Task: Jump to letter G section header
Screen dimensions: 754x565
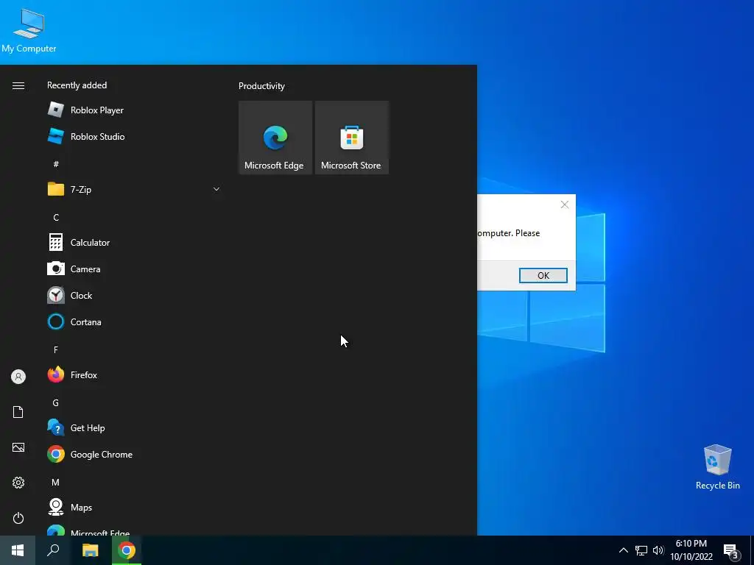Action: tap(56, 402)
